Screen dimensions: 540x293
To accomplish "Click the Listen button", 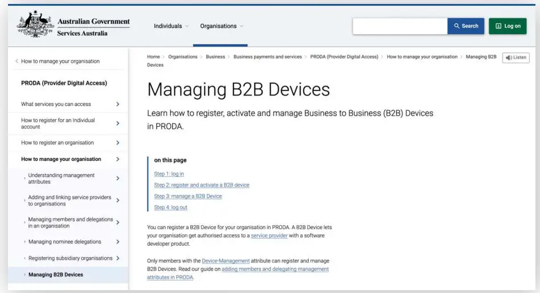I will (x=516, y=57).
